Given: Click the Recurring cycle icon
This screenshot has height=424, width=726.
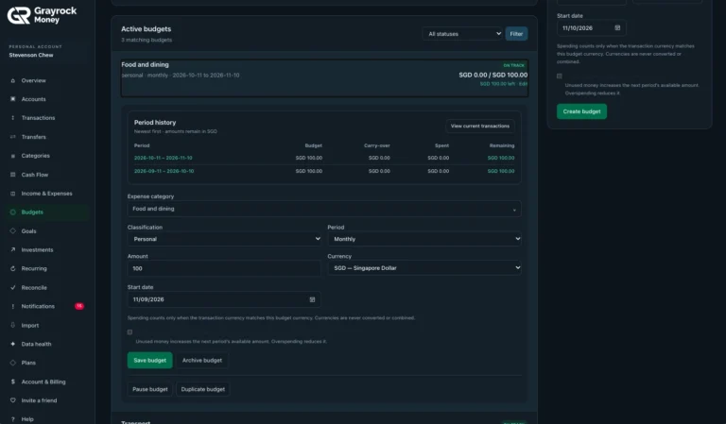Looking at the screenshot, I should tap(13, 268).
